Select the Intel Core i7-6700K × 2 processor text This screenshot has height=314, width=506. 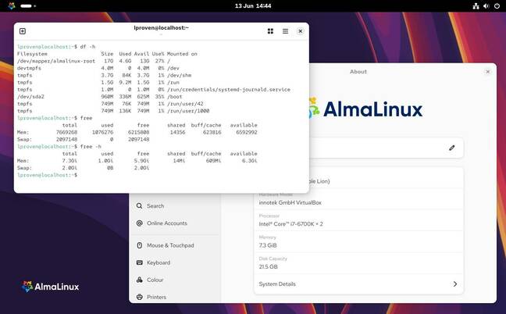pos(290,224)
